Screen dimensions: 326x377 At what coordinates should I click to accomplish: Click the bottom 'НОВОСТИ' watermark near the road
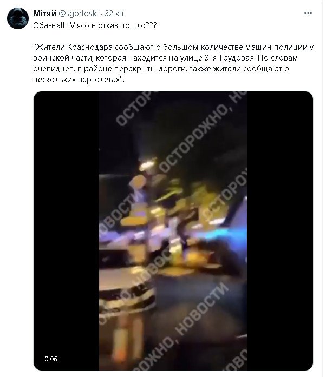pyautogui.click(x=202, y=310)
